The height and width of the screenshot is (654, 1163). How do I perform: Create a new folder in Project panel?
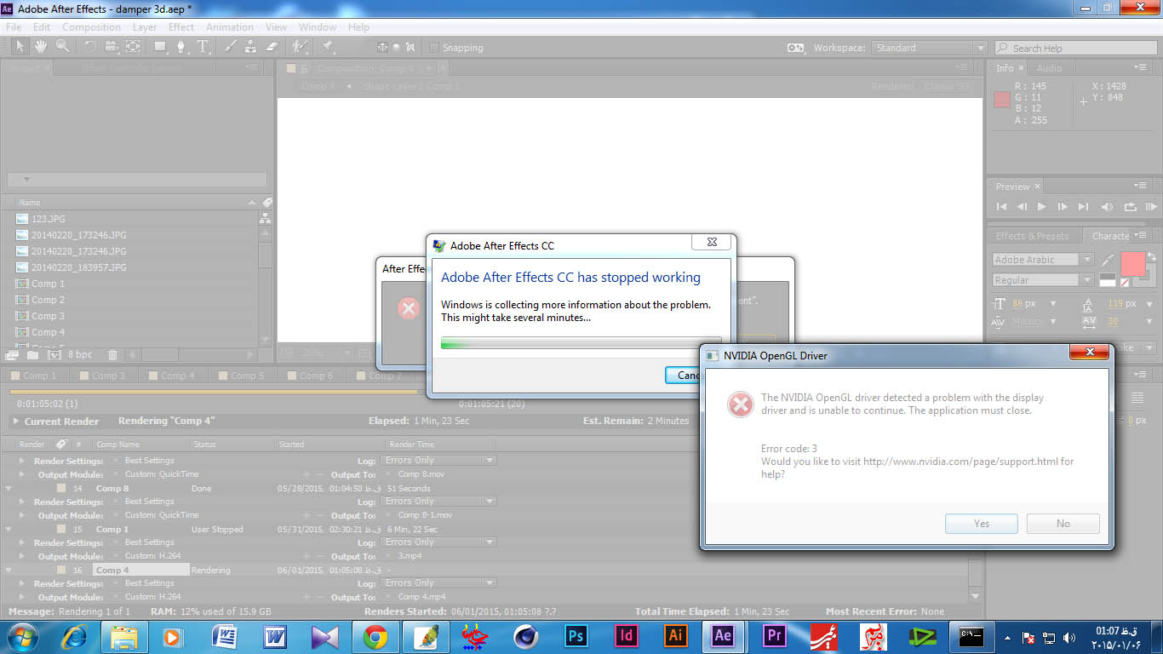click(32, 354)
